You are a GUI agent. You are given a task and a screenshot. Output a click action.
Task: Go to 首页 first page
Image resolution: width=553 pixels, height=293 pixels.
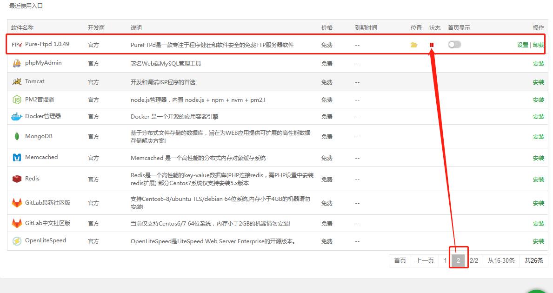[x=400, y=260]
